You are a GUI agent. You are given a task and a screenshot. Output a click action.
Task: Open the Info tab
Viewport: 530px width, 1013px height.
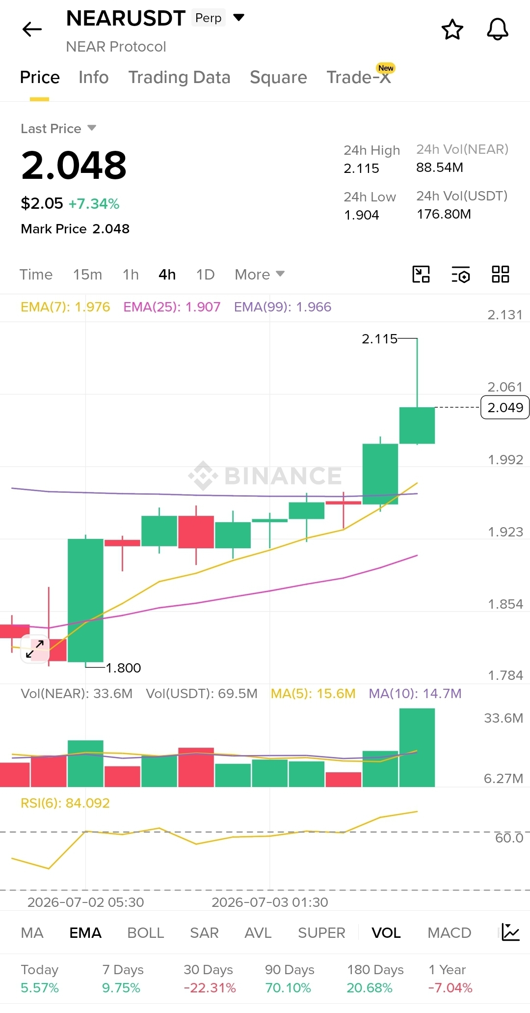pyautogui.click(x=93, y=78)
